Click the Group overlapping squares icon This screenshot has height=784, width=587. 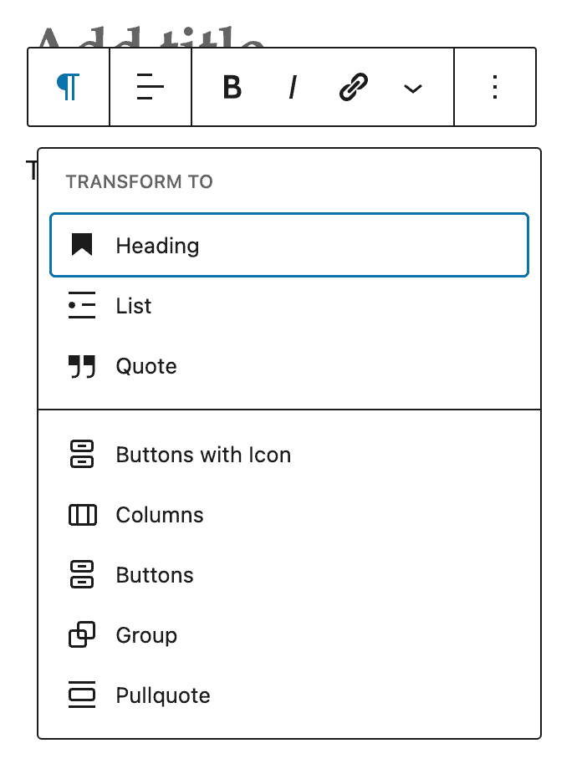point(82,635)
